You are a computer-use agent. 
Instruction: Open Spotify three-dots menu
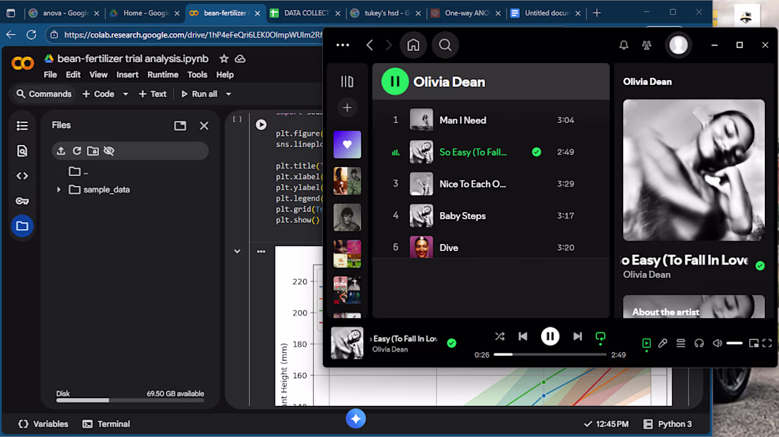[x=342, y=45]
